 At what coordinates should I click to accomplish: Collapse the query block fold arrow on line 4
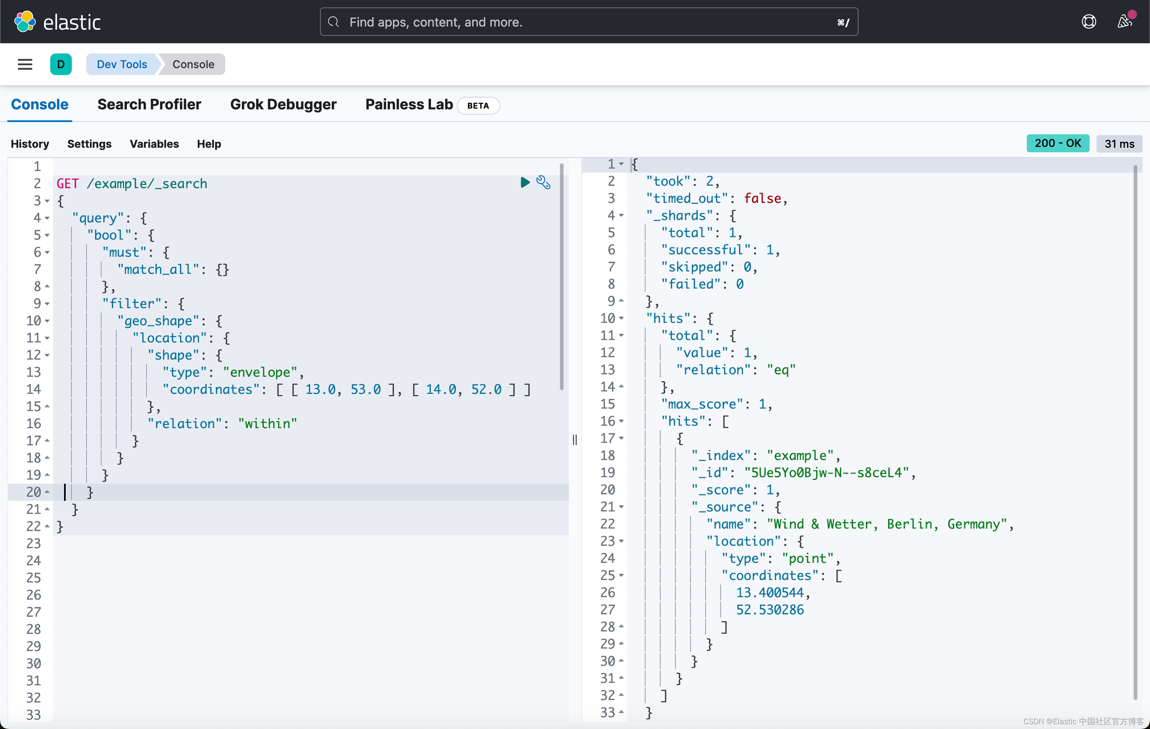(x=47, y=218)
